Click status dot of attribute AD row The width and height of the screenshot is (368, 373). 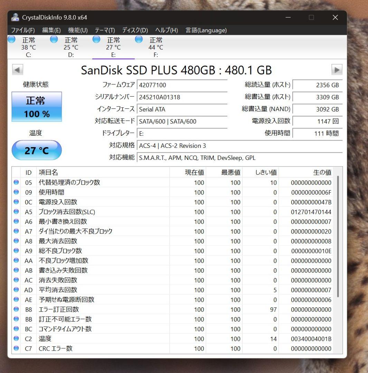(x=16, y=289)
